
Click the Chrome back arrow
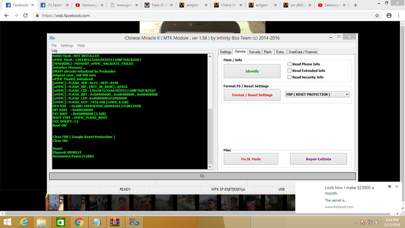[x=6, y=16]
